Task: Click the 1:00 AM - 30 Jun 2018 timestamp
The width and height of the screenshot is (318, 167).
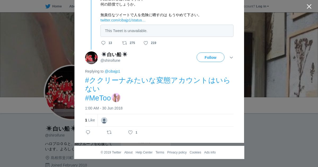Action: pos(104,108)
